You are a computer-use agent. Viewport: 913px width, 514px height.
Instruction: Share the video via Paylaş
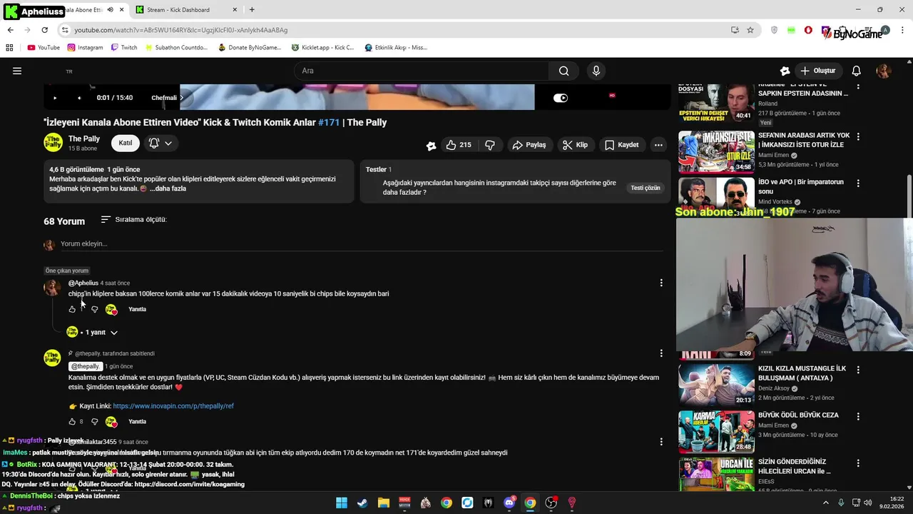tap(529, 145)
